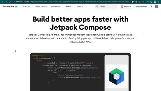Open site info via the address bar lock icon

pos(14,2)
